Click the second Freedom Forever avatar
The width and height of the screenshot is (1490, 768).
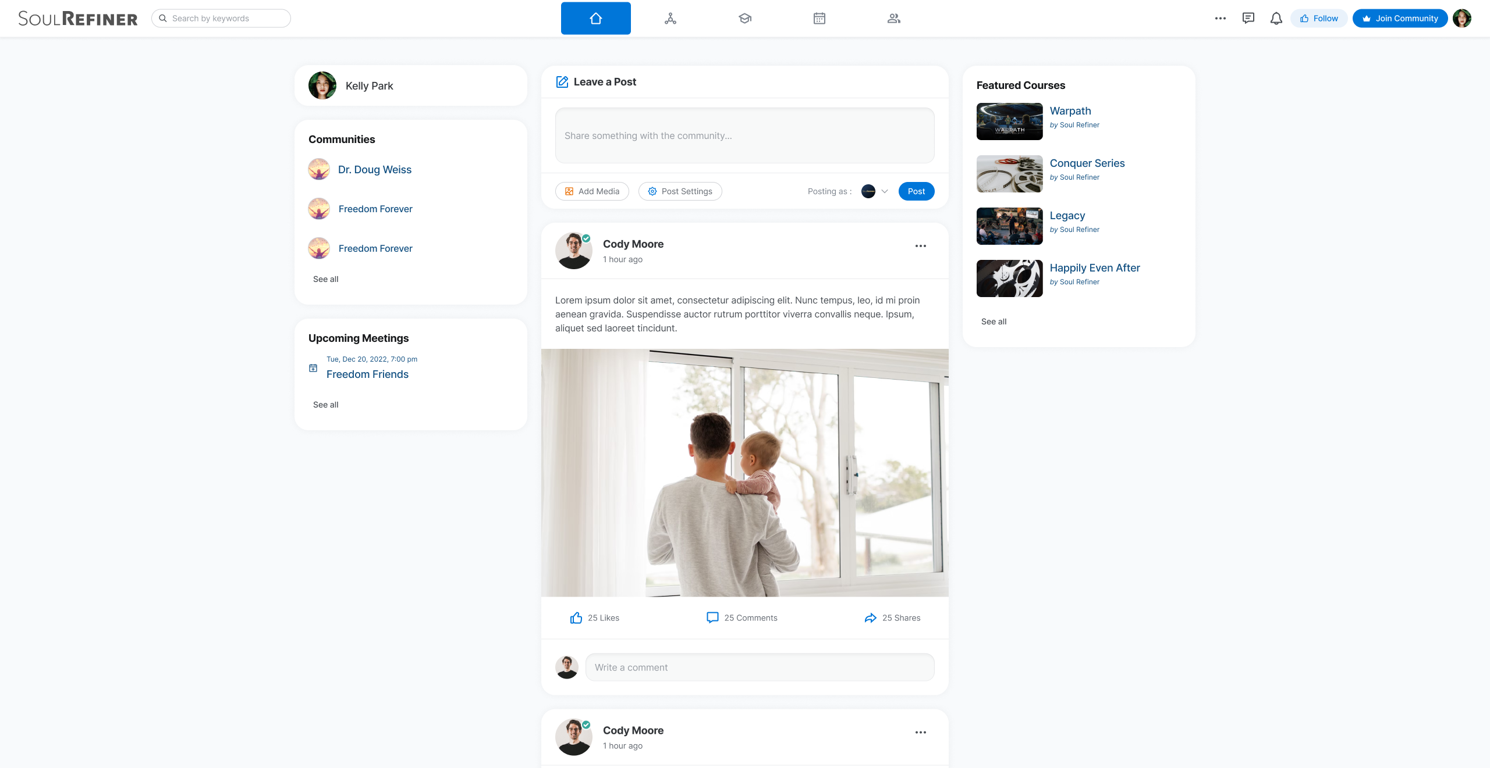click(319, 248)
